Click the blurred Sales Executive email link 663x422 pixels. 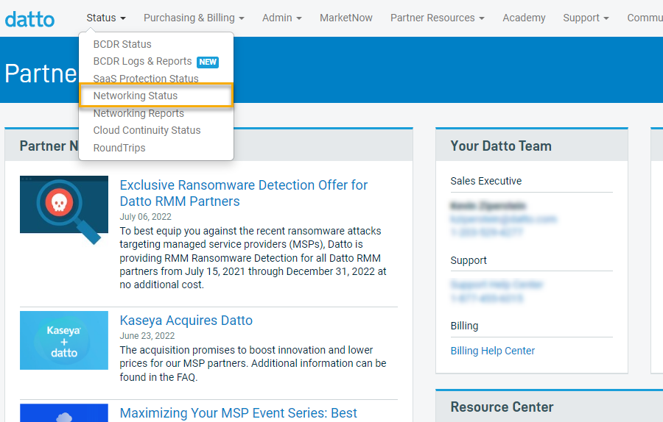click(503, 219)
